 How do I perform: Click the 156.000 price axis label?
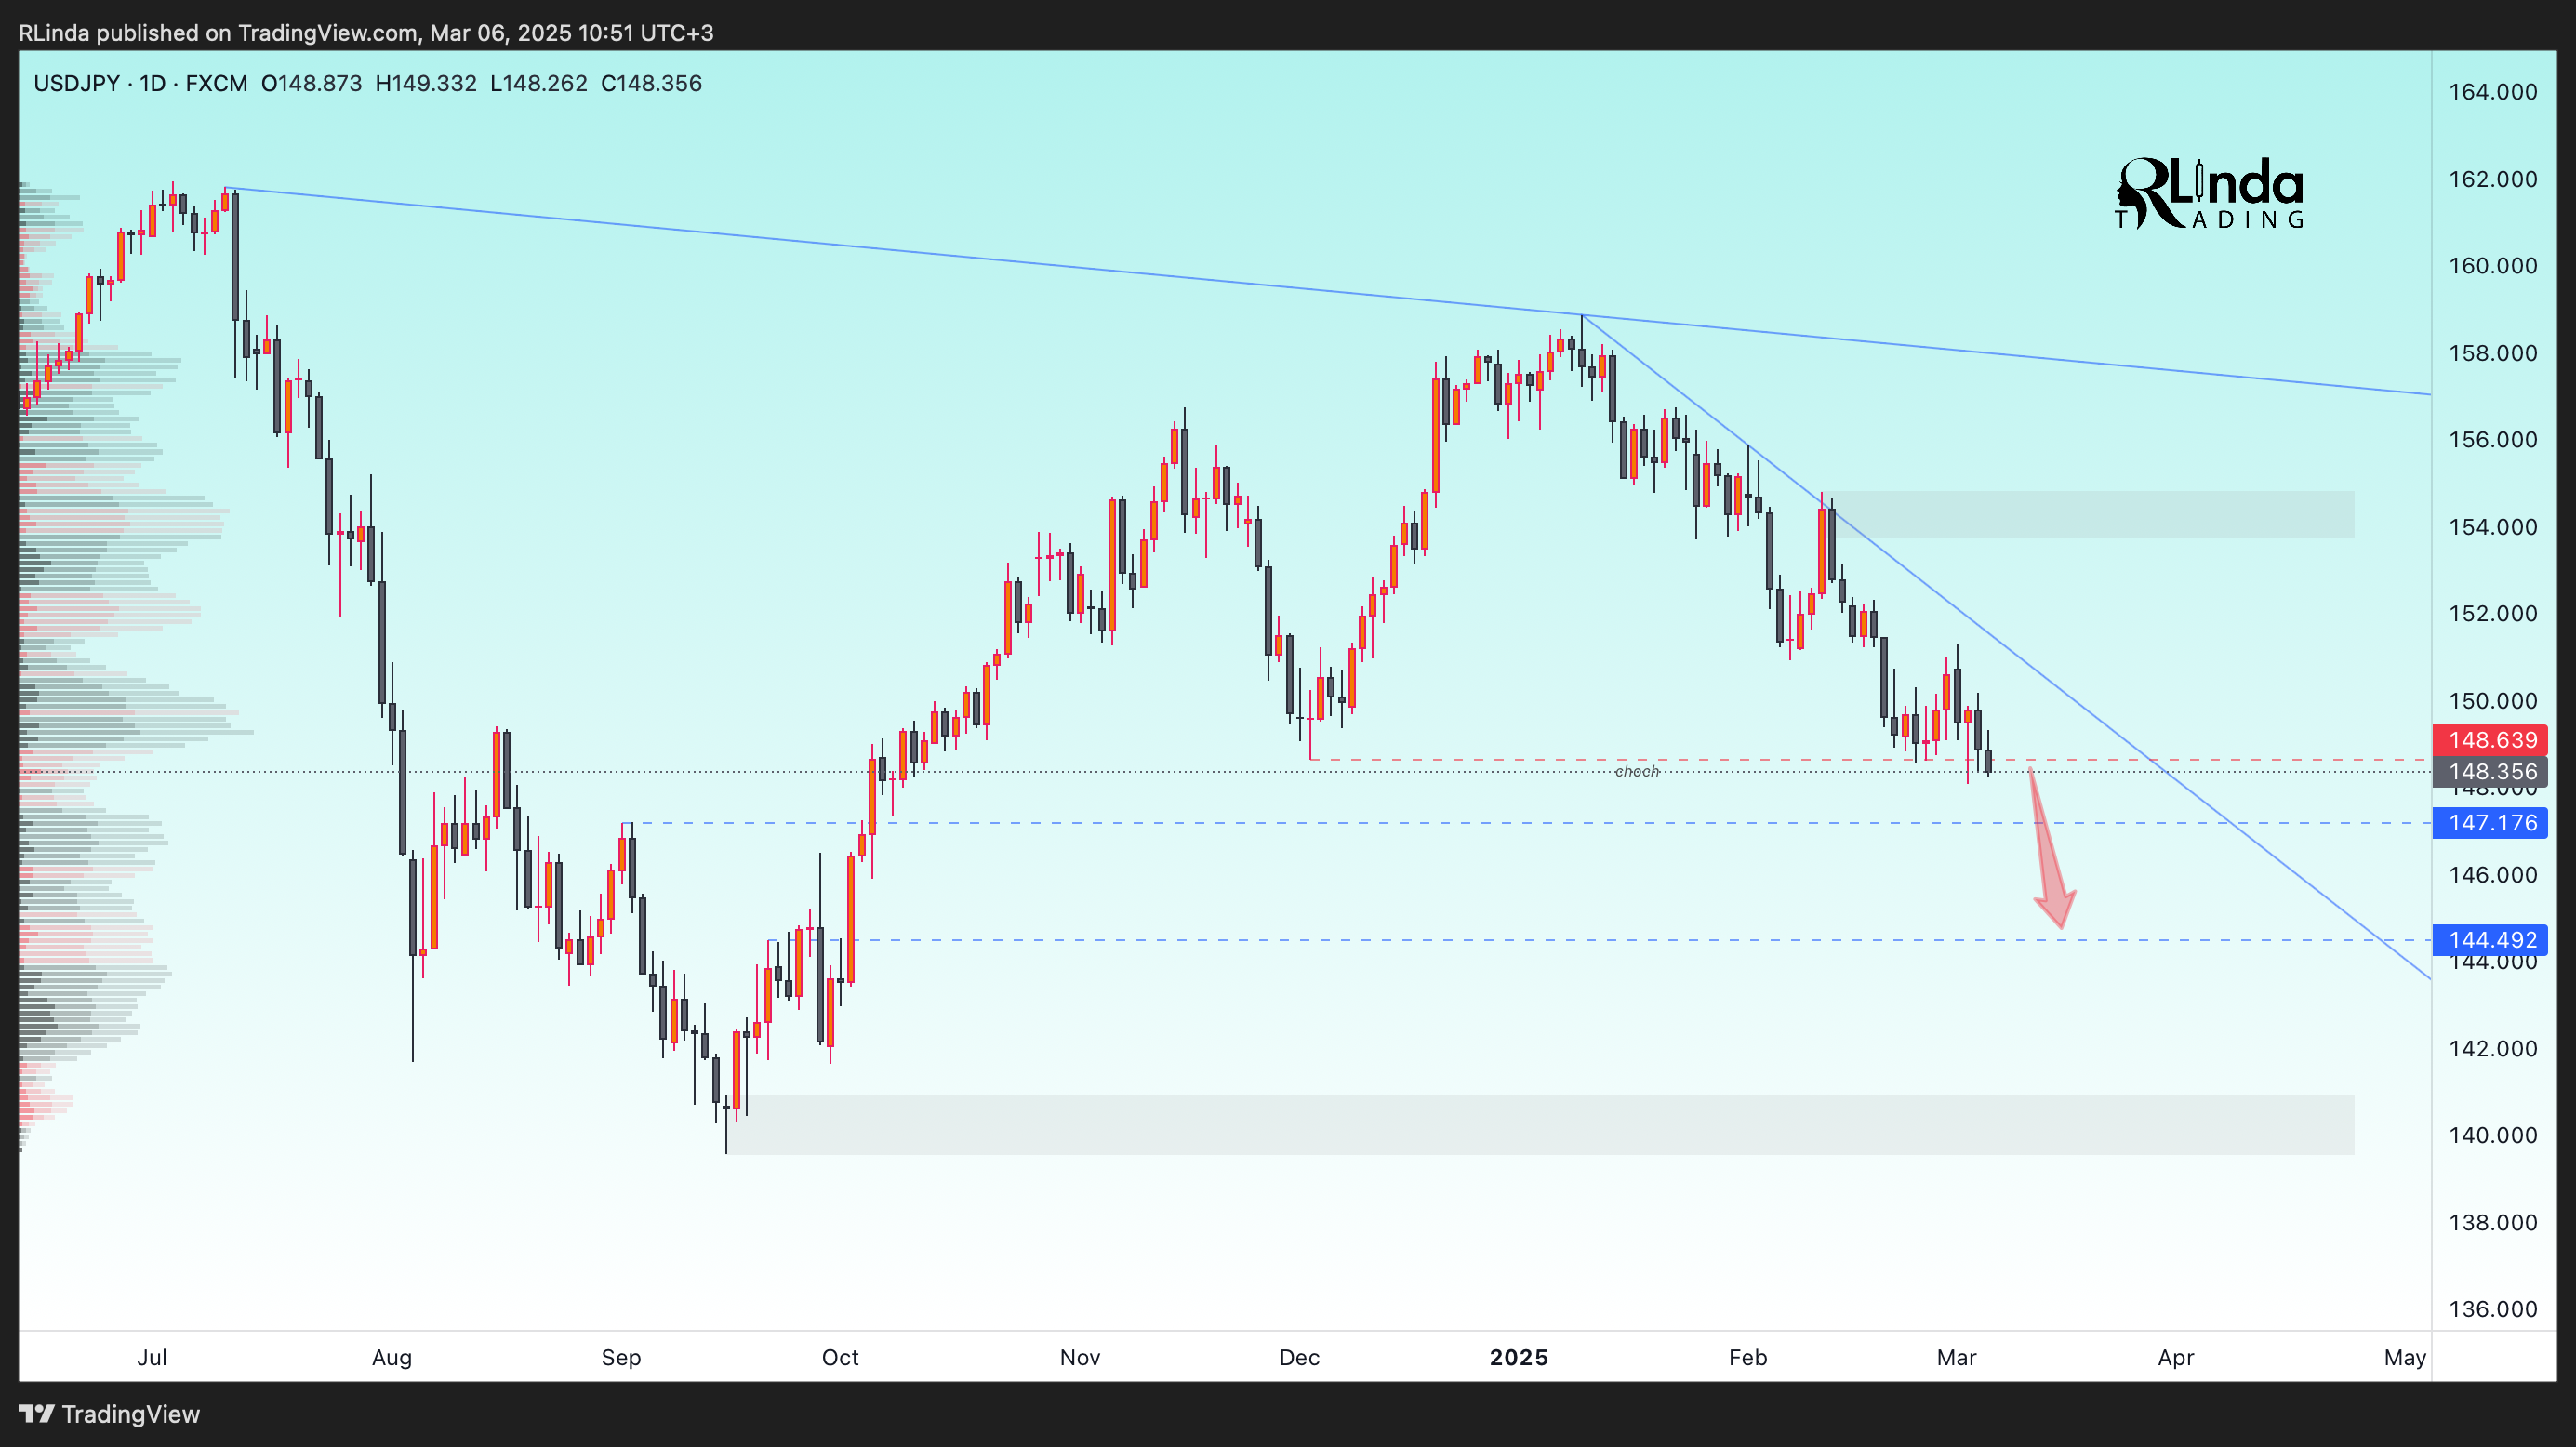(x=2492, y=440)
